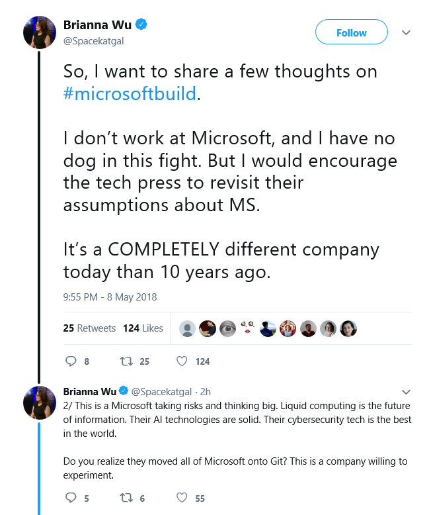
Task: Click reply icon on the 2/ tweet
Action: click(x=71, y=498)
